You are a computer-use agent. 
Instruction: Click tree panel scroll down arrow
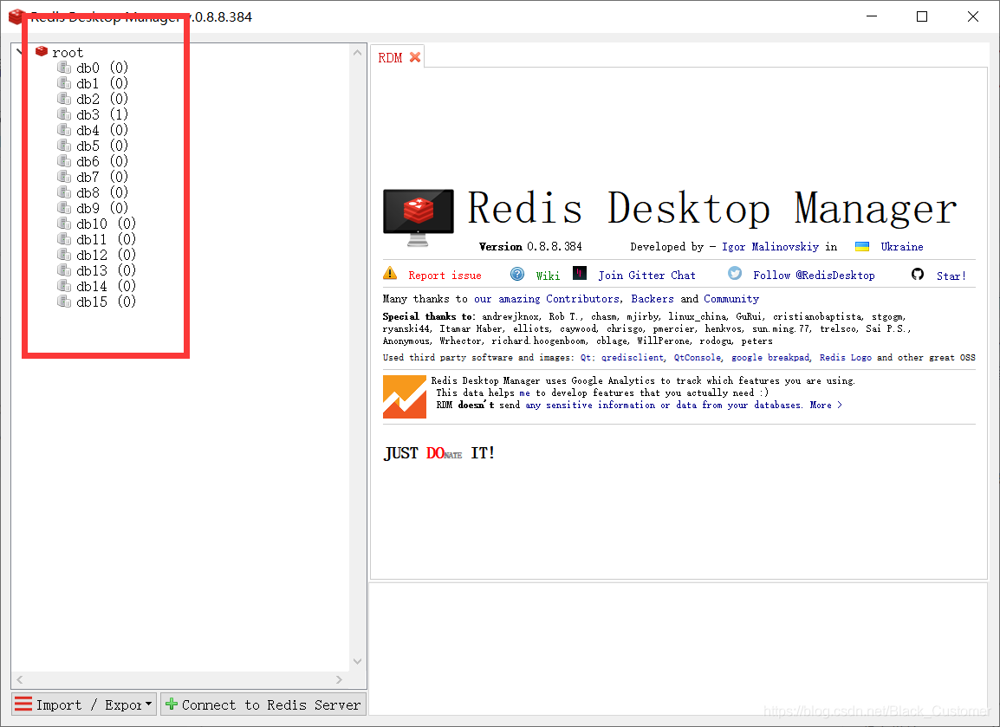357,661
